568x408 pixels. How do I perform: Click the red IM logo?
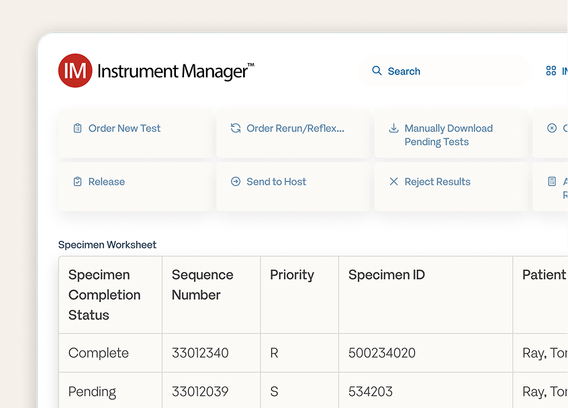pyautogui.click(x=75, y=70)
